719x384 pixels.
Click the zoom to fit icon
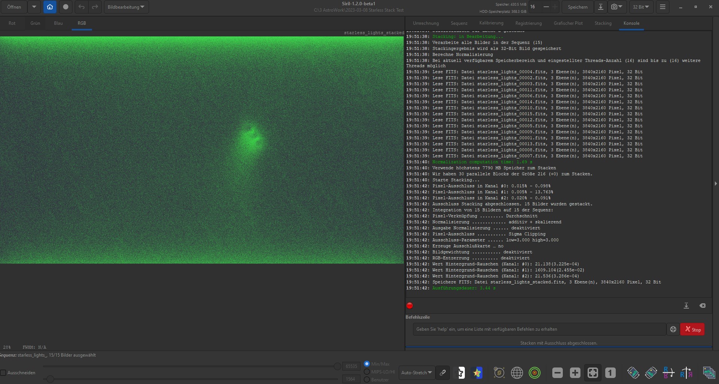pos(593,372)
